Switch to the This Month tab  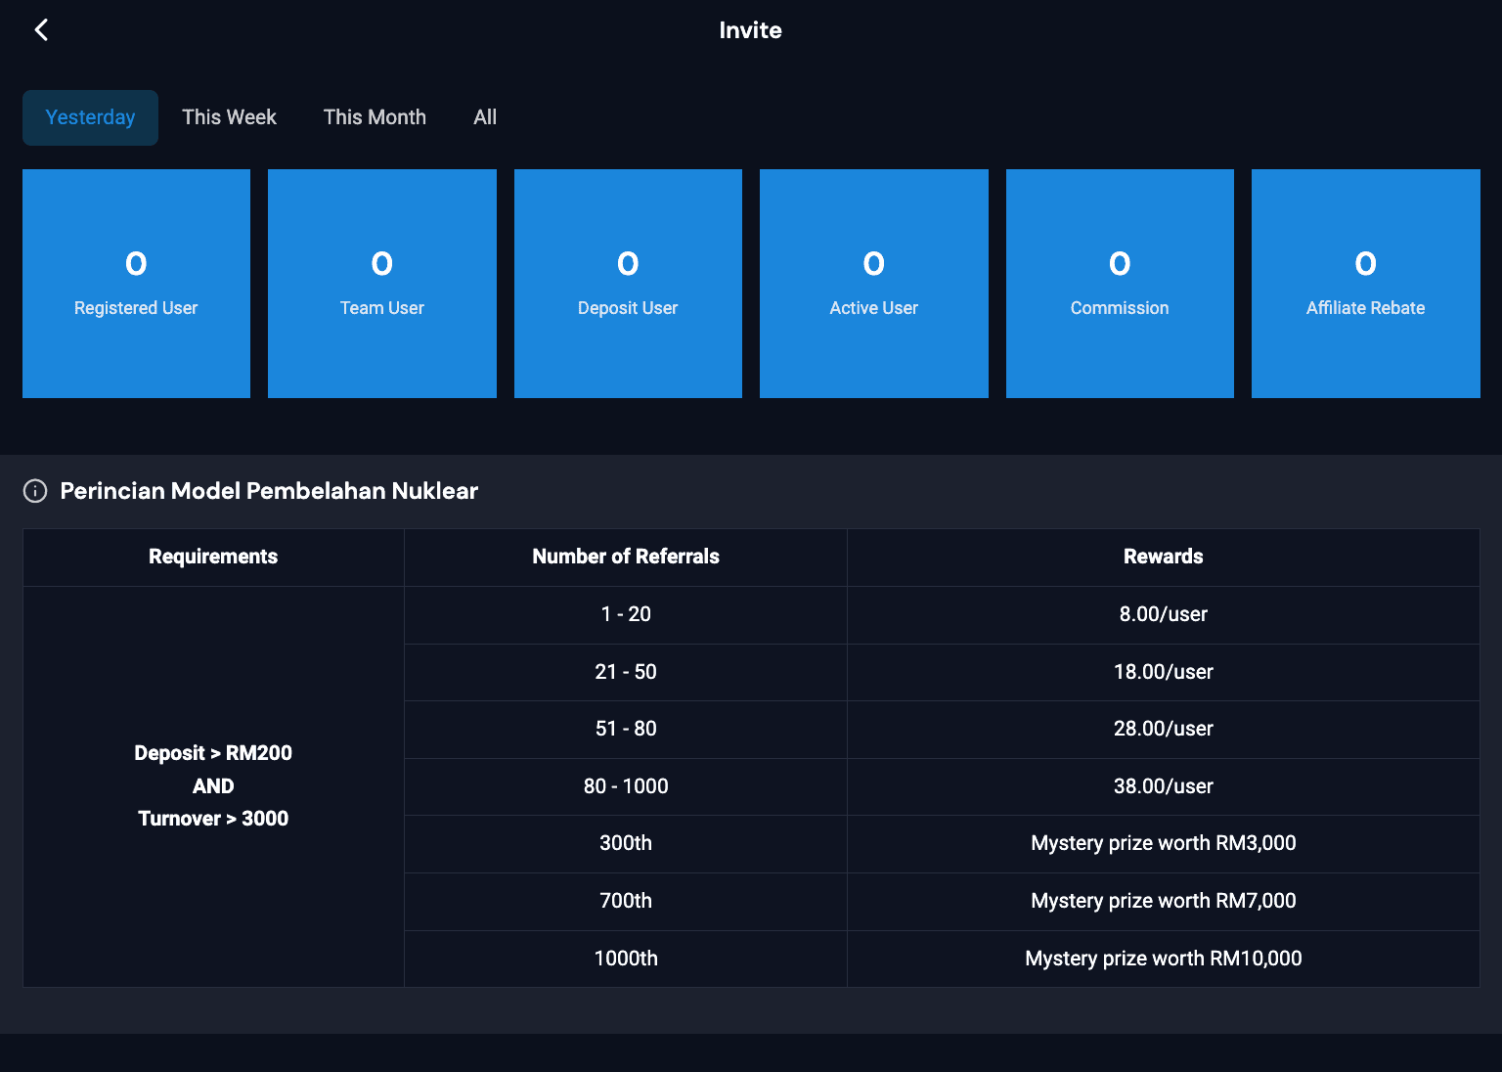(x=375, y=117)
